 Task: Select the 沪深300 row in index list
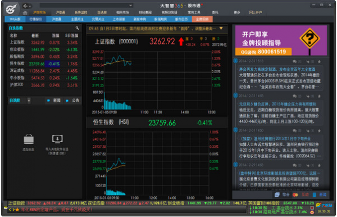coord(44,85)
